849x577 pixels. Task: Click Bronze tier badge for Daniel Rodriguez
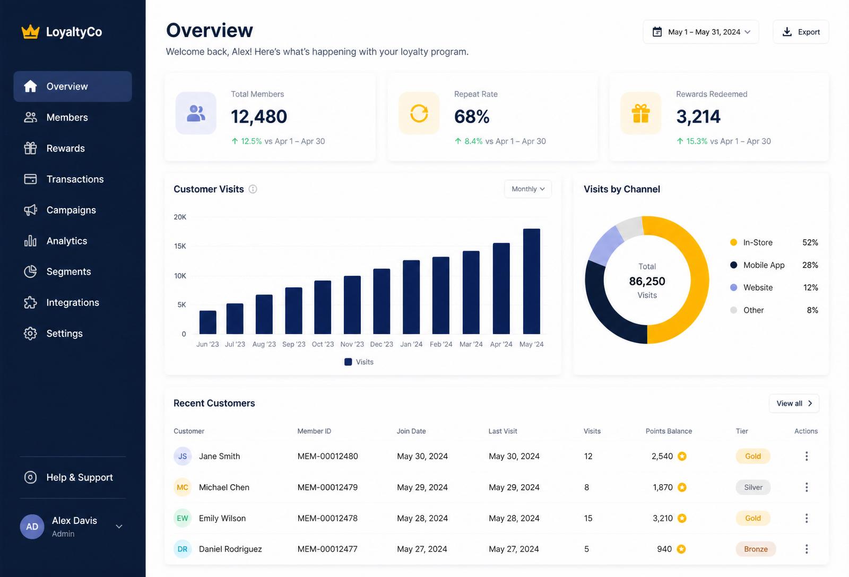[x=756, y=549]
